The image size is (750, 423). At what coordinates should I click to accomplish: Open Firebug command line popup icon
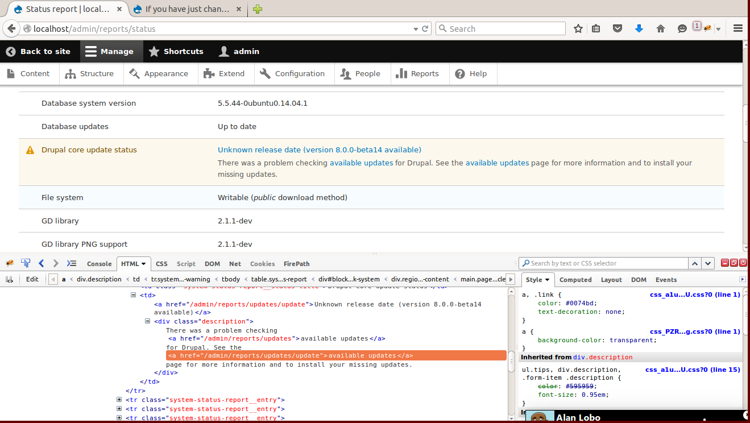pyautogui.click(x=72, y=263)
